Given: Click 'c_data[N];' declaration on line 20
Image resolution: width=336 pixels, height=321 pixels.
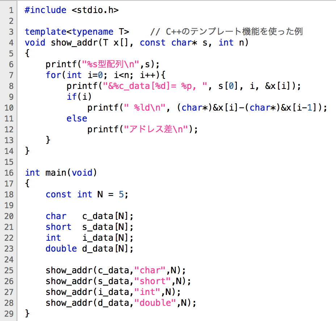Looking at the screenshot, I should click(108, 216).
